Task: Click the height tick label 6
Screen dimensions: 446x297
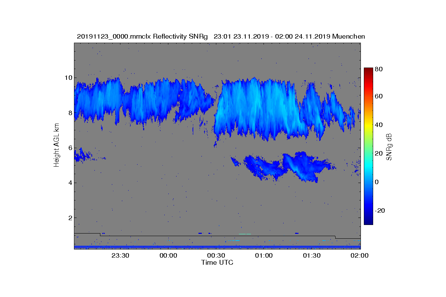Action: point(70,148)
